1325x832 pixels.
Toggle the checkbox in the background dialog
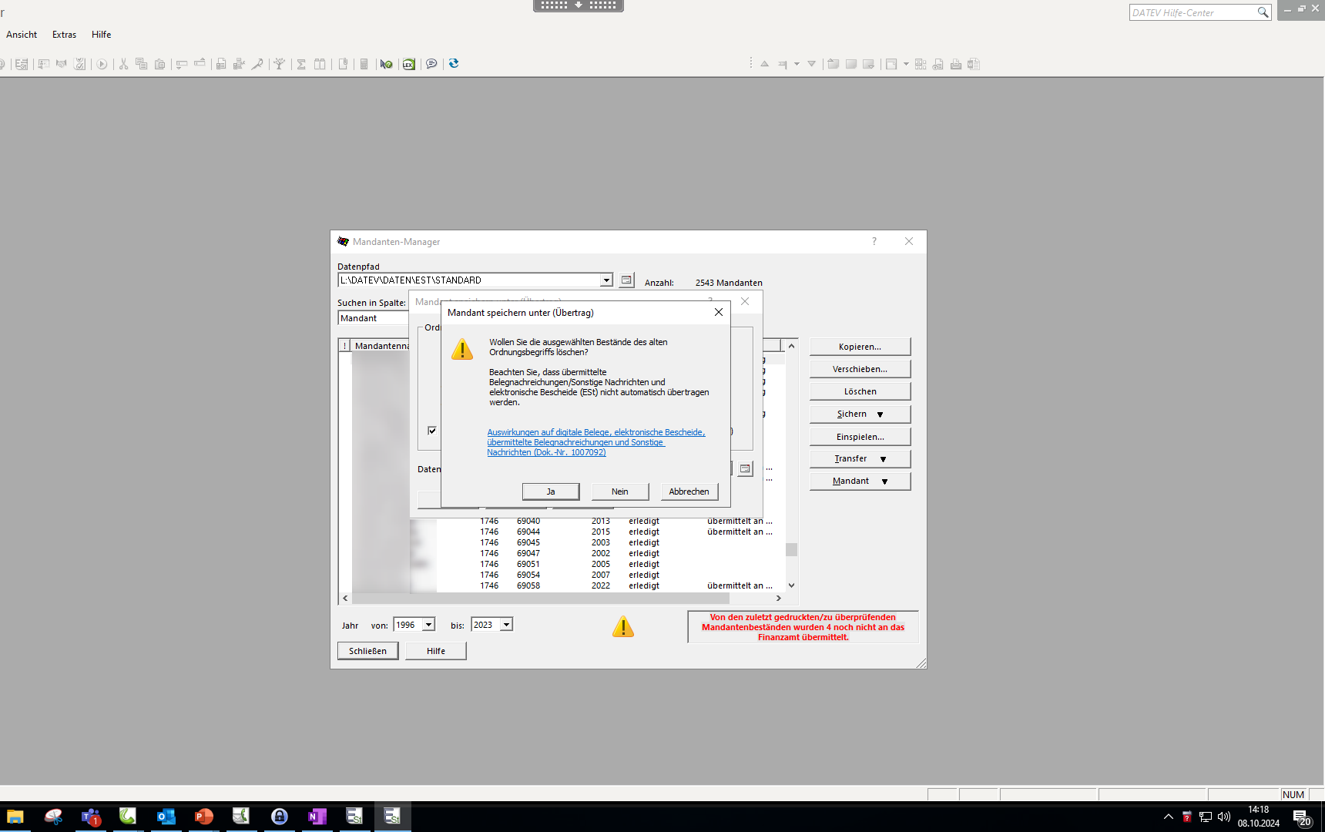432,431
